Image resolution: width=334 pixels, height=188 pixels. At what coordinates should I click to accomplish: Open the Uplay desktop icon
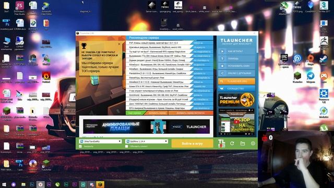[x=297, y=60]
